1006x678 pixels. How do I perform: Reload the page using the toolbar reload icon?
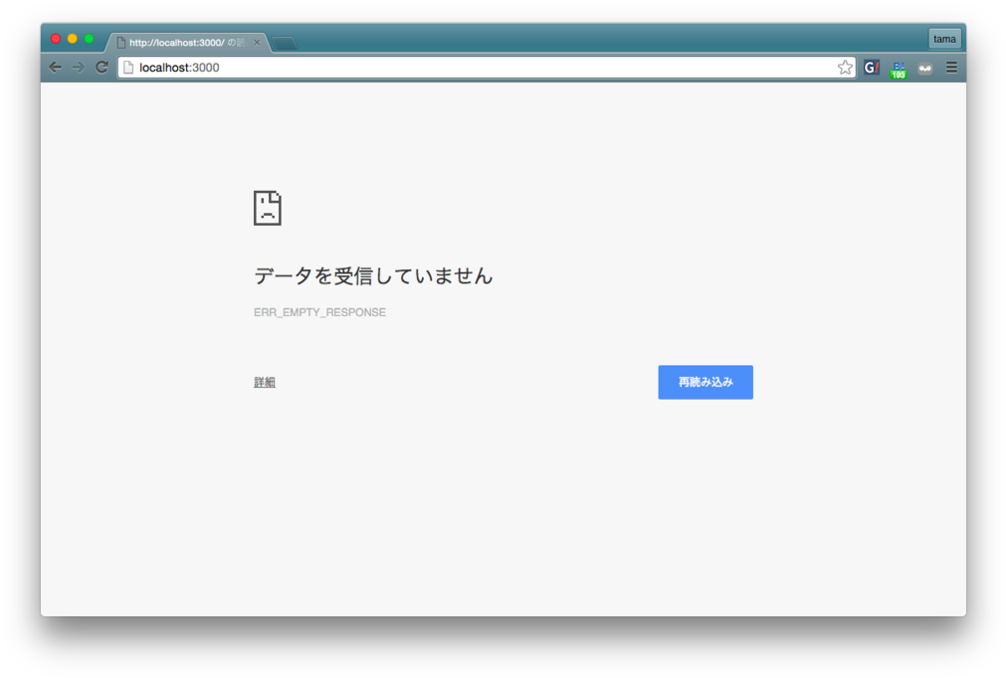101,67
